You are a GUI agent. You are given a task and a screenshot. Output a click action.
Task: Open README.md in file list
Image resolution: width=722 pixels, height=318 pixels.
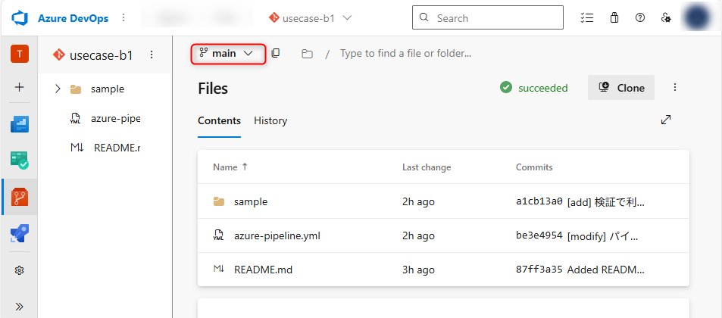point(263,270)
